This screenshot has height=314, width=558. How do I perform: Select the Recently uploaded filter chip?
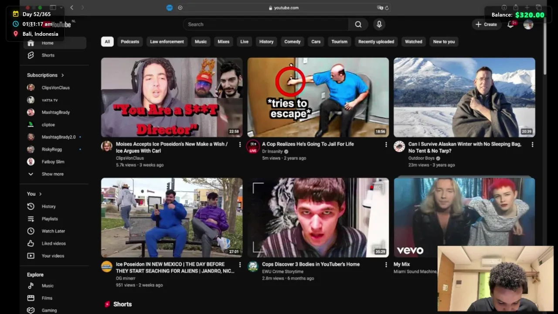tap(376, 42)
